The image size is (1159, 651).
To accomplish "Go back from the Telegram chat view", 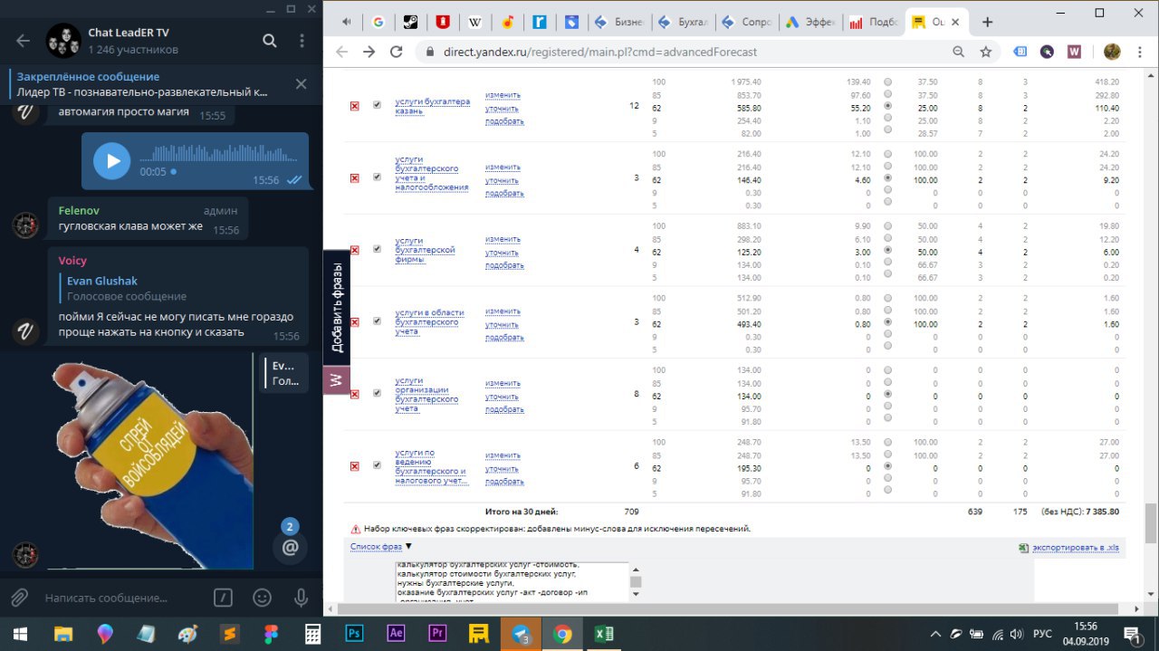I will coord(24,41).
